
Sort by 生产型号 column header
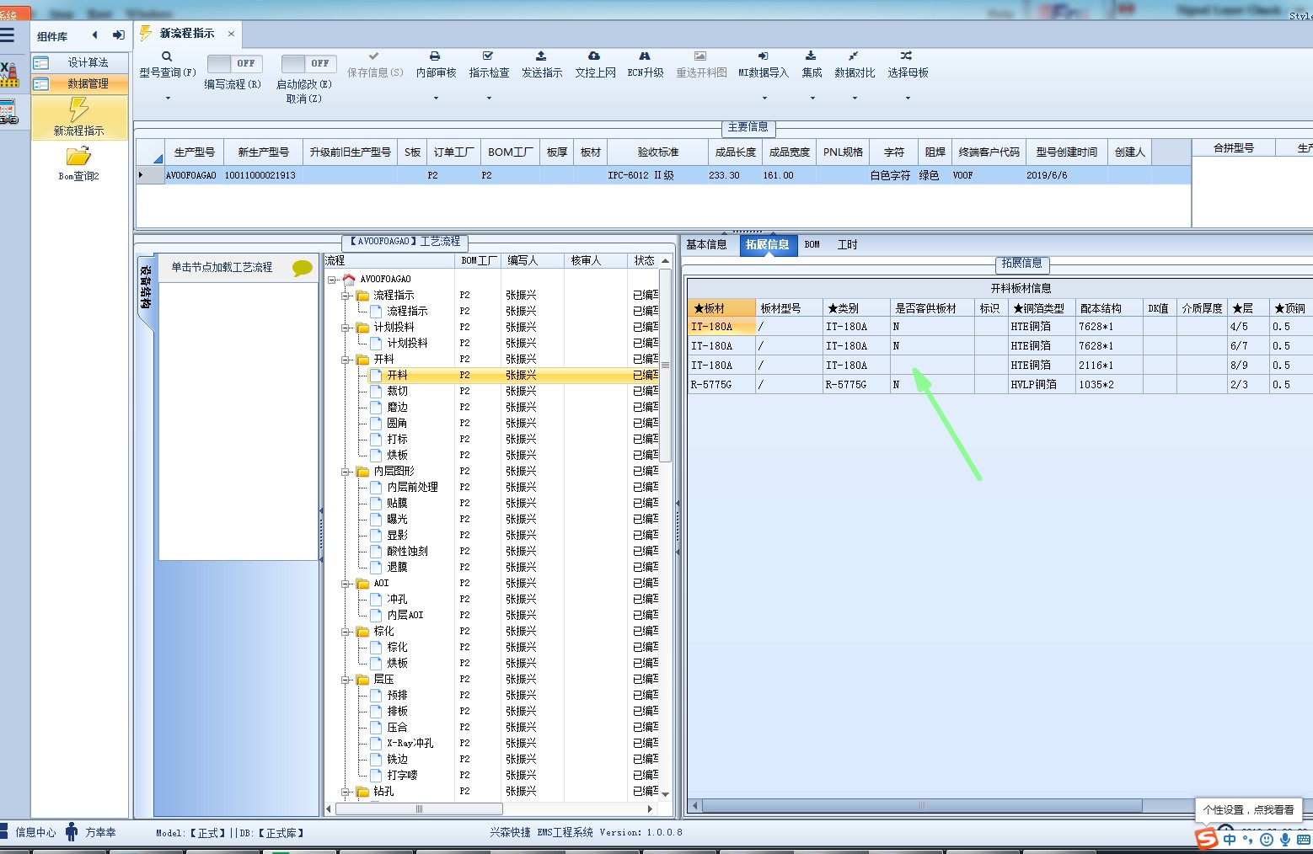tap(194, 152)
